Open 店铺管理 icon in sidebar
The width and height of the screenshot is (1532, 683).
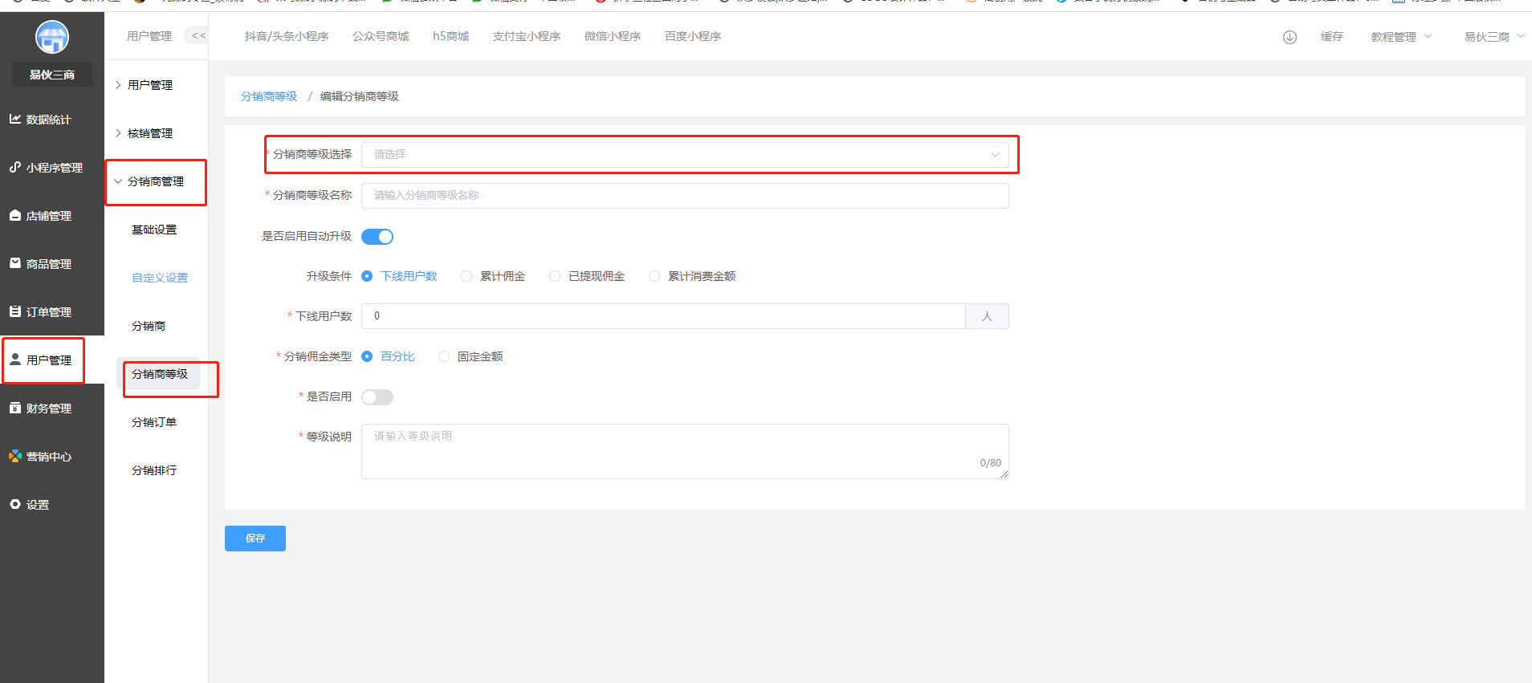(x=15, y=215)
